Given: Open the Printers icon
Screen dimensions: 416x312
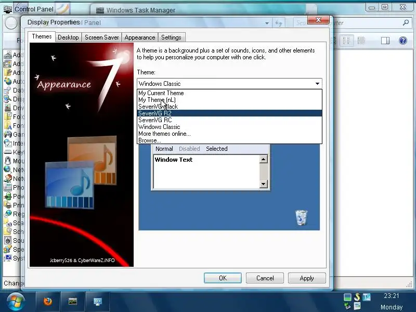Looking at the screenshot, I should pos(8,205).
